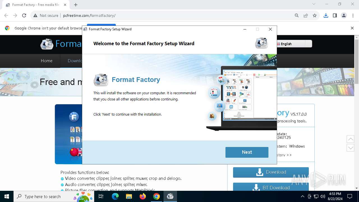The image size is (359, 202).
Task: Bookmark this page with the star icon
Action: [315, 15]
